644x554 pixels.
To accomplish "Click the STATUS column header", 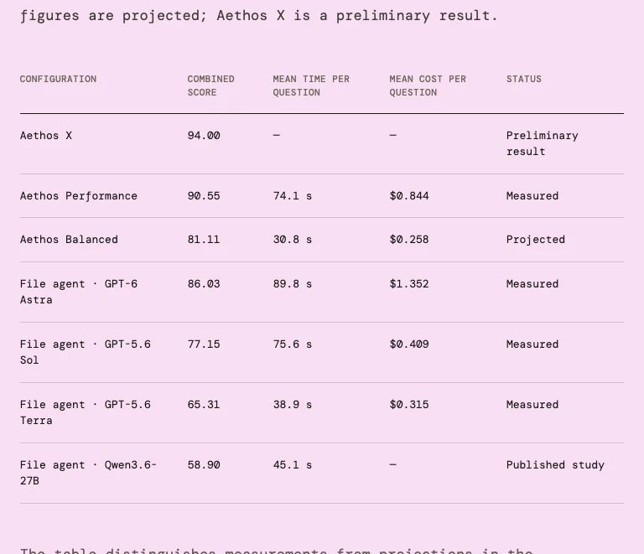I will click(x=523, y=79).
